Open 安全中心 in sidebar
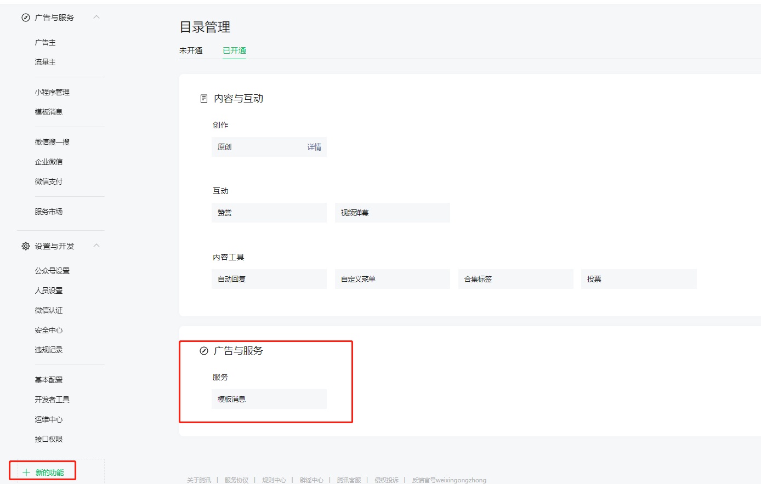Viewport: 761px width, 484px height. [x=49, y=330]
